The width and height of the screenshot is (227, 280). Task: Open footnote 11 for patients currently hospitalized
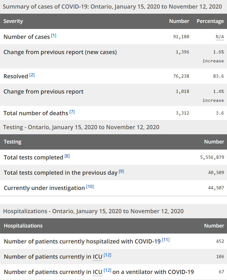pos(166,240)
